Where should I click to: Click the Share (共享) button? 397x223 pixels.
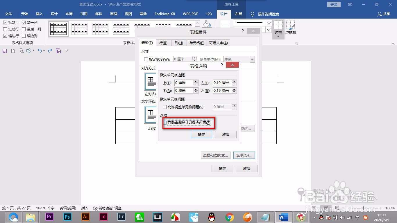[384, 14]
